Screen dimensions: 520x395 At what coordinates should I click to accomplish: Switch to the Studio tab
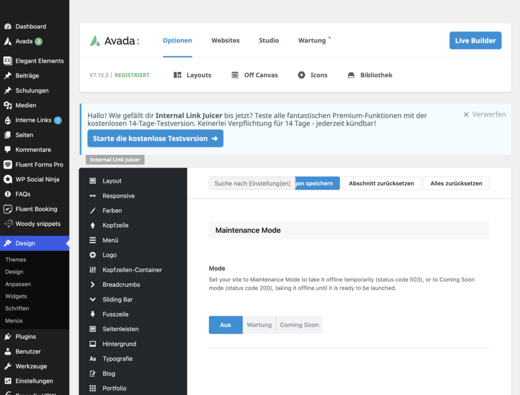[x=269, y=41]
